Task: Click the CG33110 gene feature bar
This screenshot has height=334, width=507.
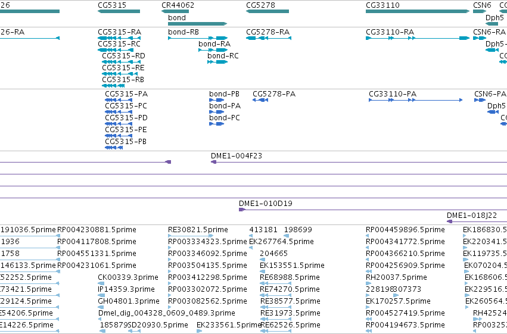Action: (418, 11)
